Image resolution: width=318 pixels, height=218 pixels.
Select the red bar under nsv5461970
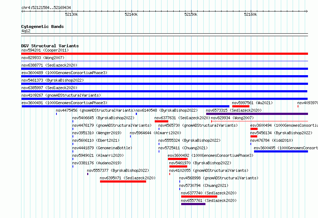(178, 166)
